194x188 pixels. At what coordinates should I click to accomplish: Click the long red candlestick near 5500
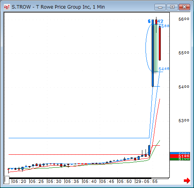[160, 43]
